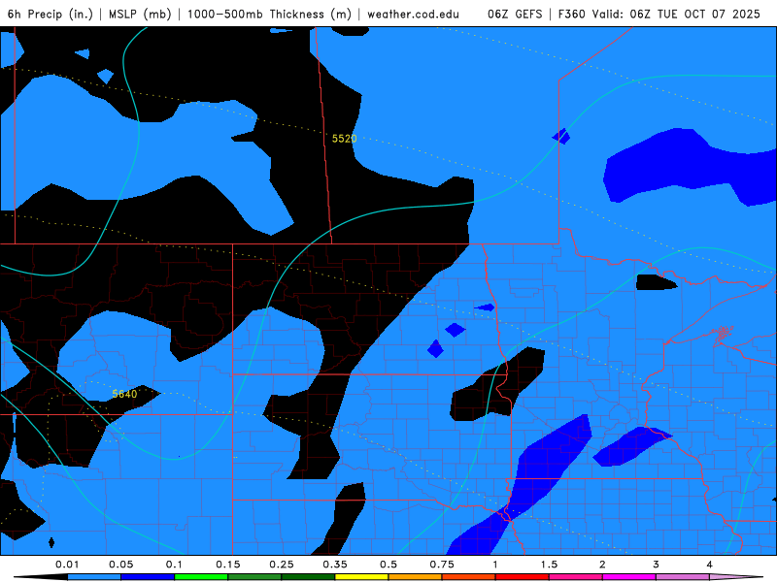
Task: Click the 0.25 legend scale value
Action: coord(282,565)
